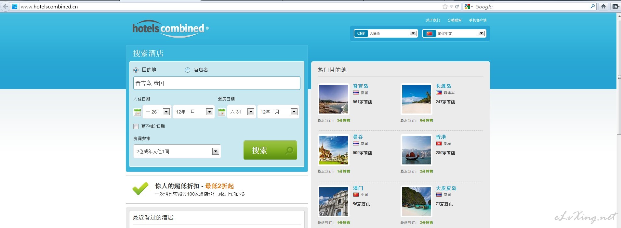Click the Thailand flag under 曼谷

point(356,144)
